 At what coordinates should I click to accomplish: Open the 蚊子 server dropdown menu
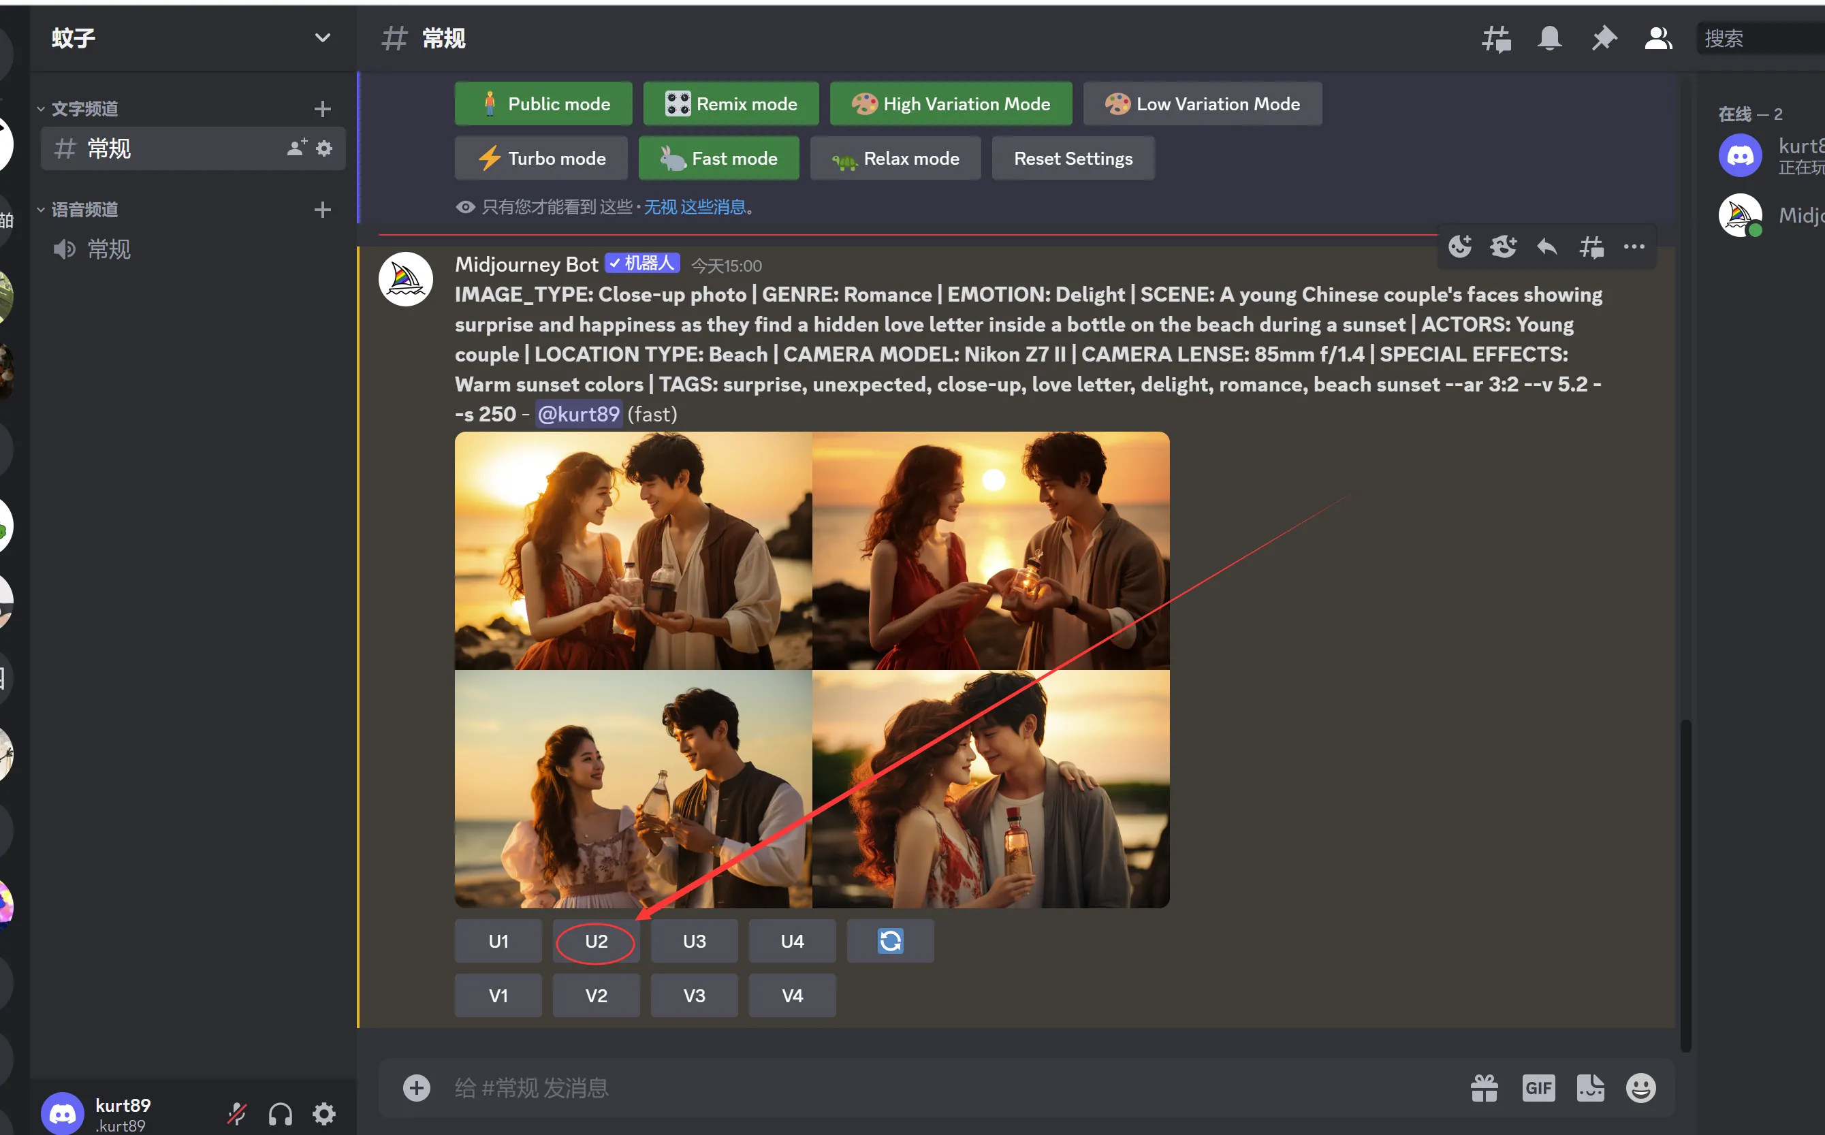pyautogui.click(x=322, y=37)
